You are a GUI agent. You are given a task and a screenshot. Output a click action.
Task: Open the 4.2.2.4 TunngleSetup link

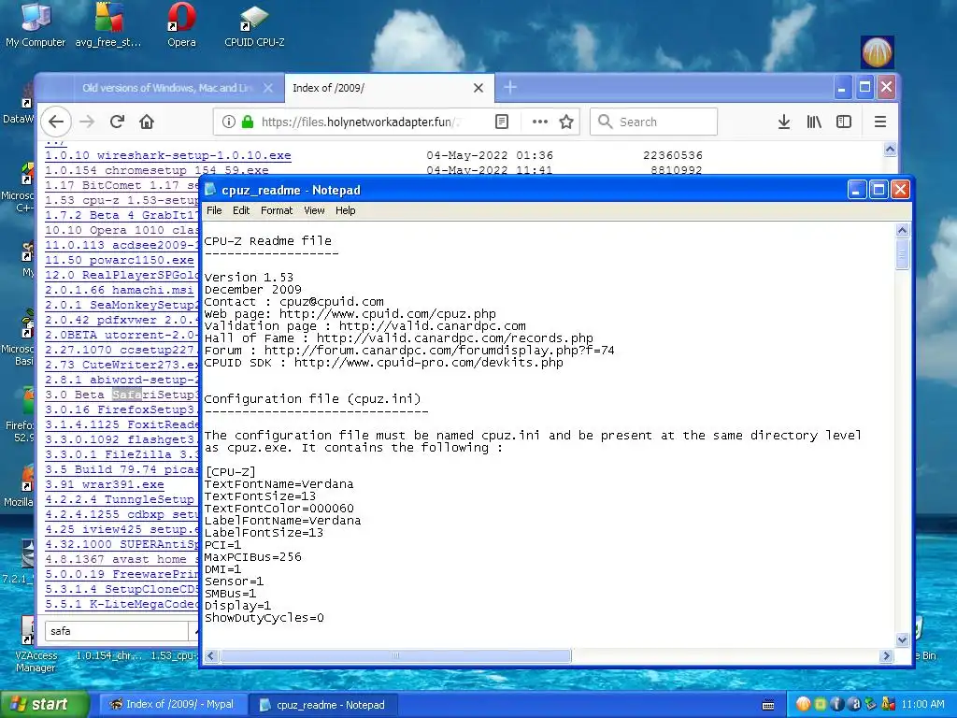point(120,499)
